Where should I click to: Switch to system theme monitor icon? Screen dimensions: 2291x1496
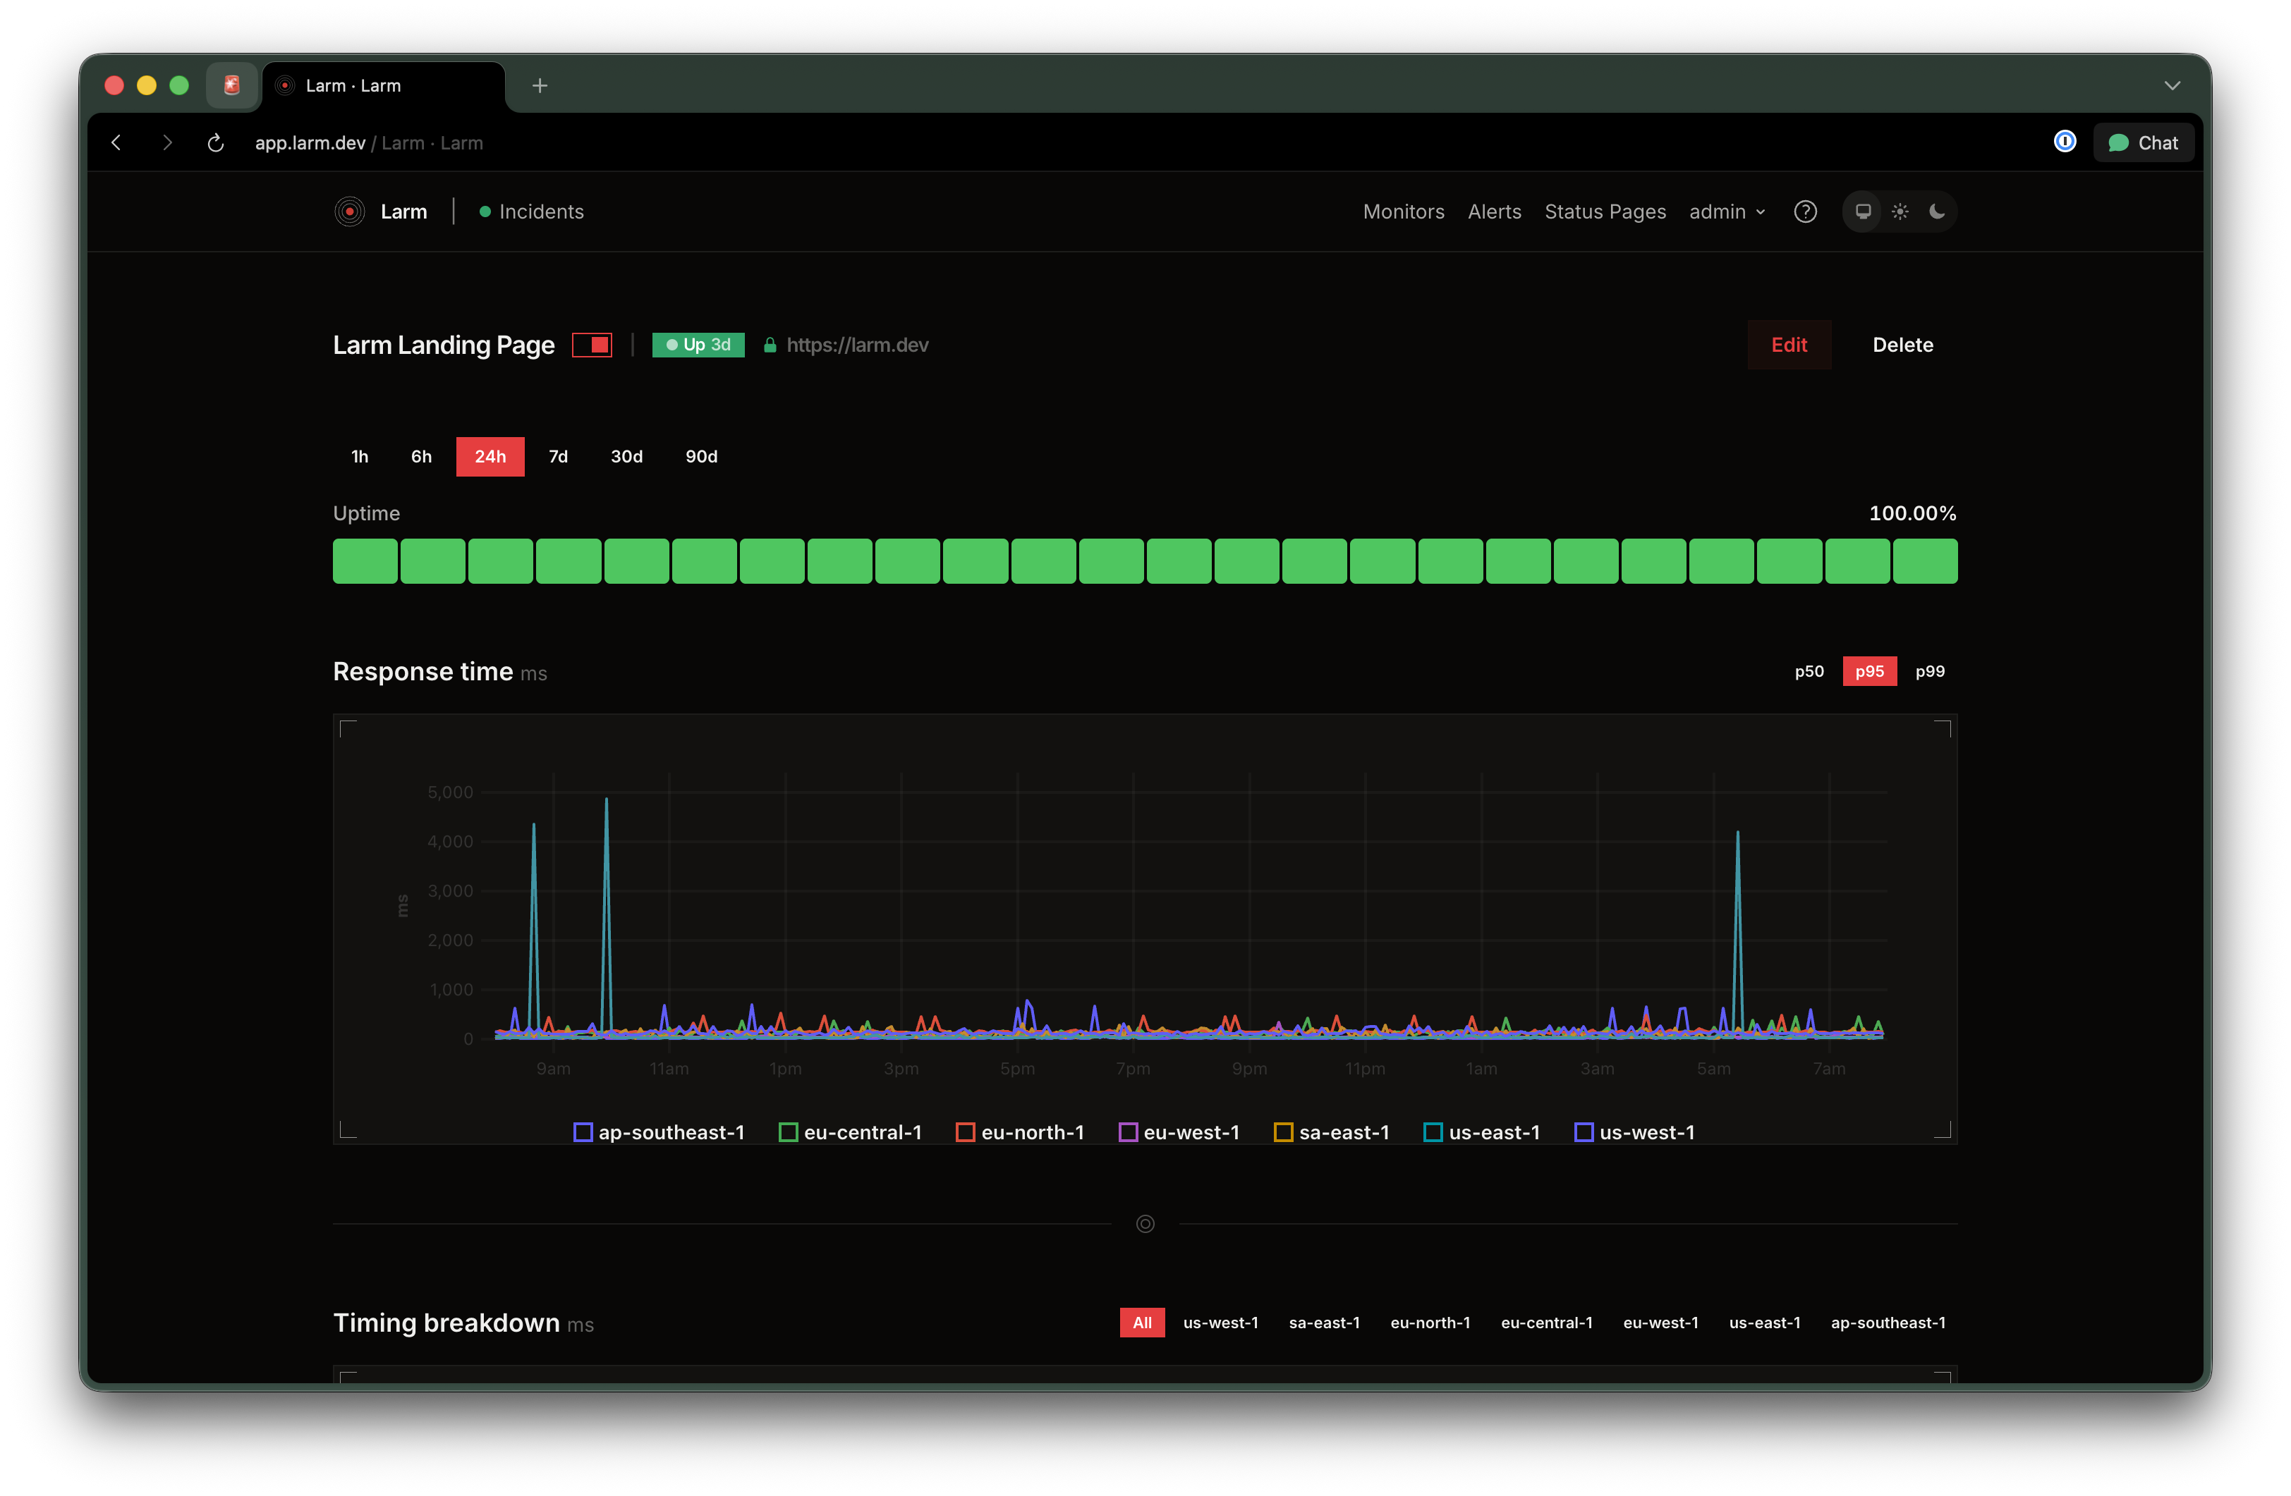click(x=1863, y=211)
